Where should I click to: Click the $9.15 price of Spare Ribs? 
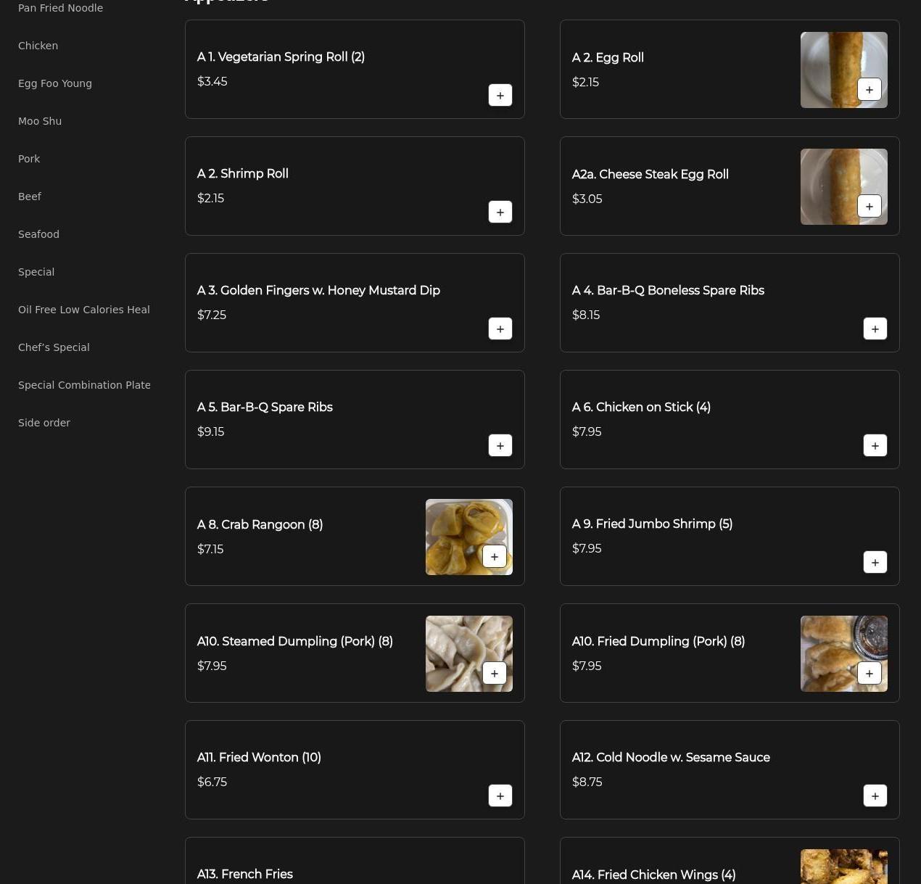pyautogui.click(x=211, y=432)
